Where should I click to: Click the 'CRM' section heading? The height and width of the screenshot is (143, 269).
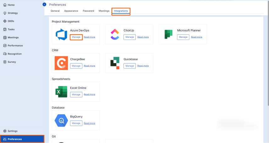tap(55, 50)
